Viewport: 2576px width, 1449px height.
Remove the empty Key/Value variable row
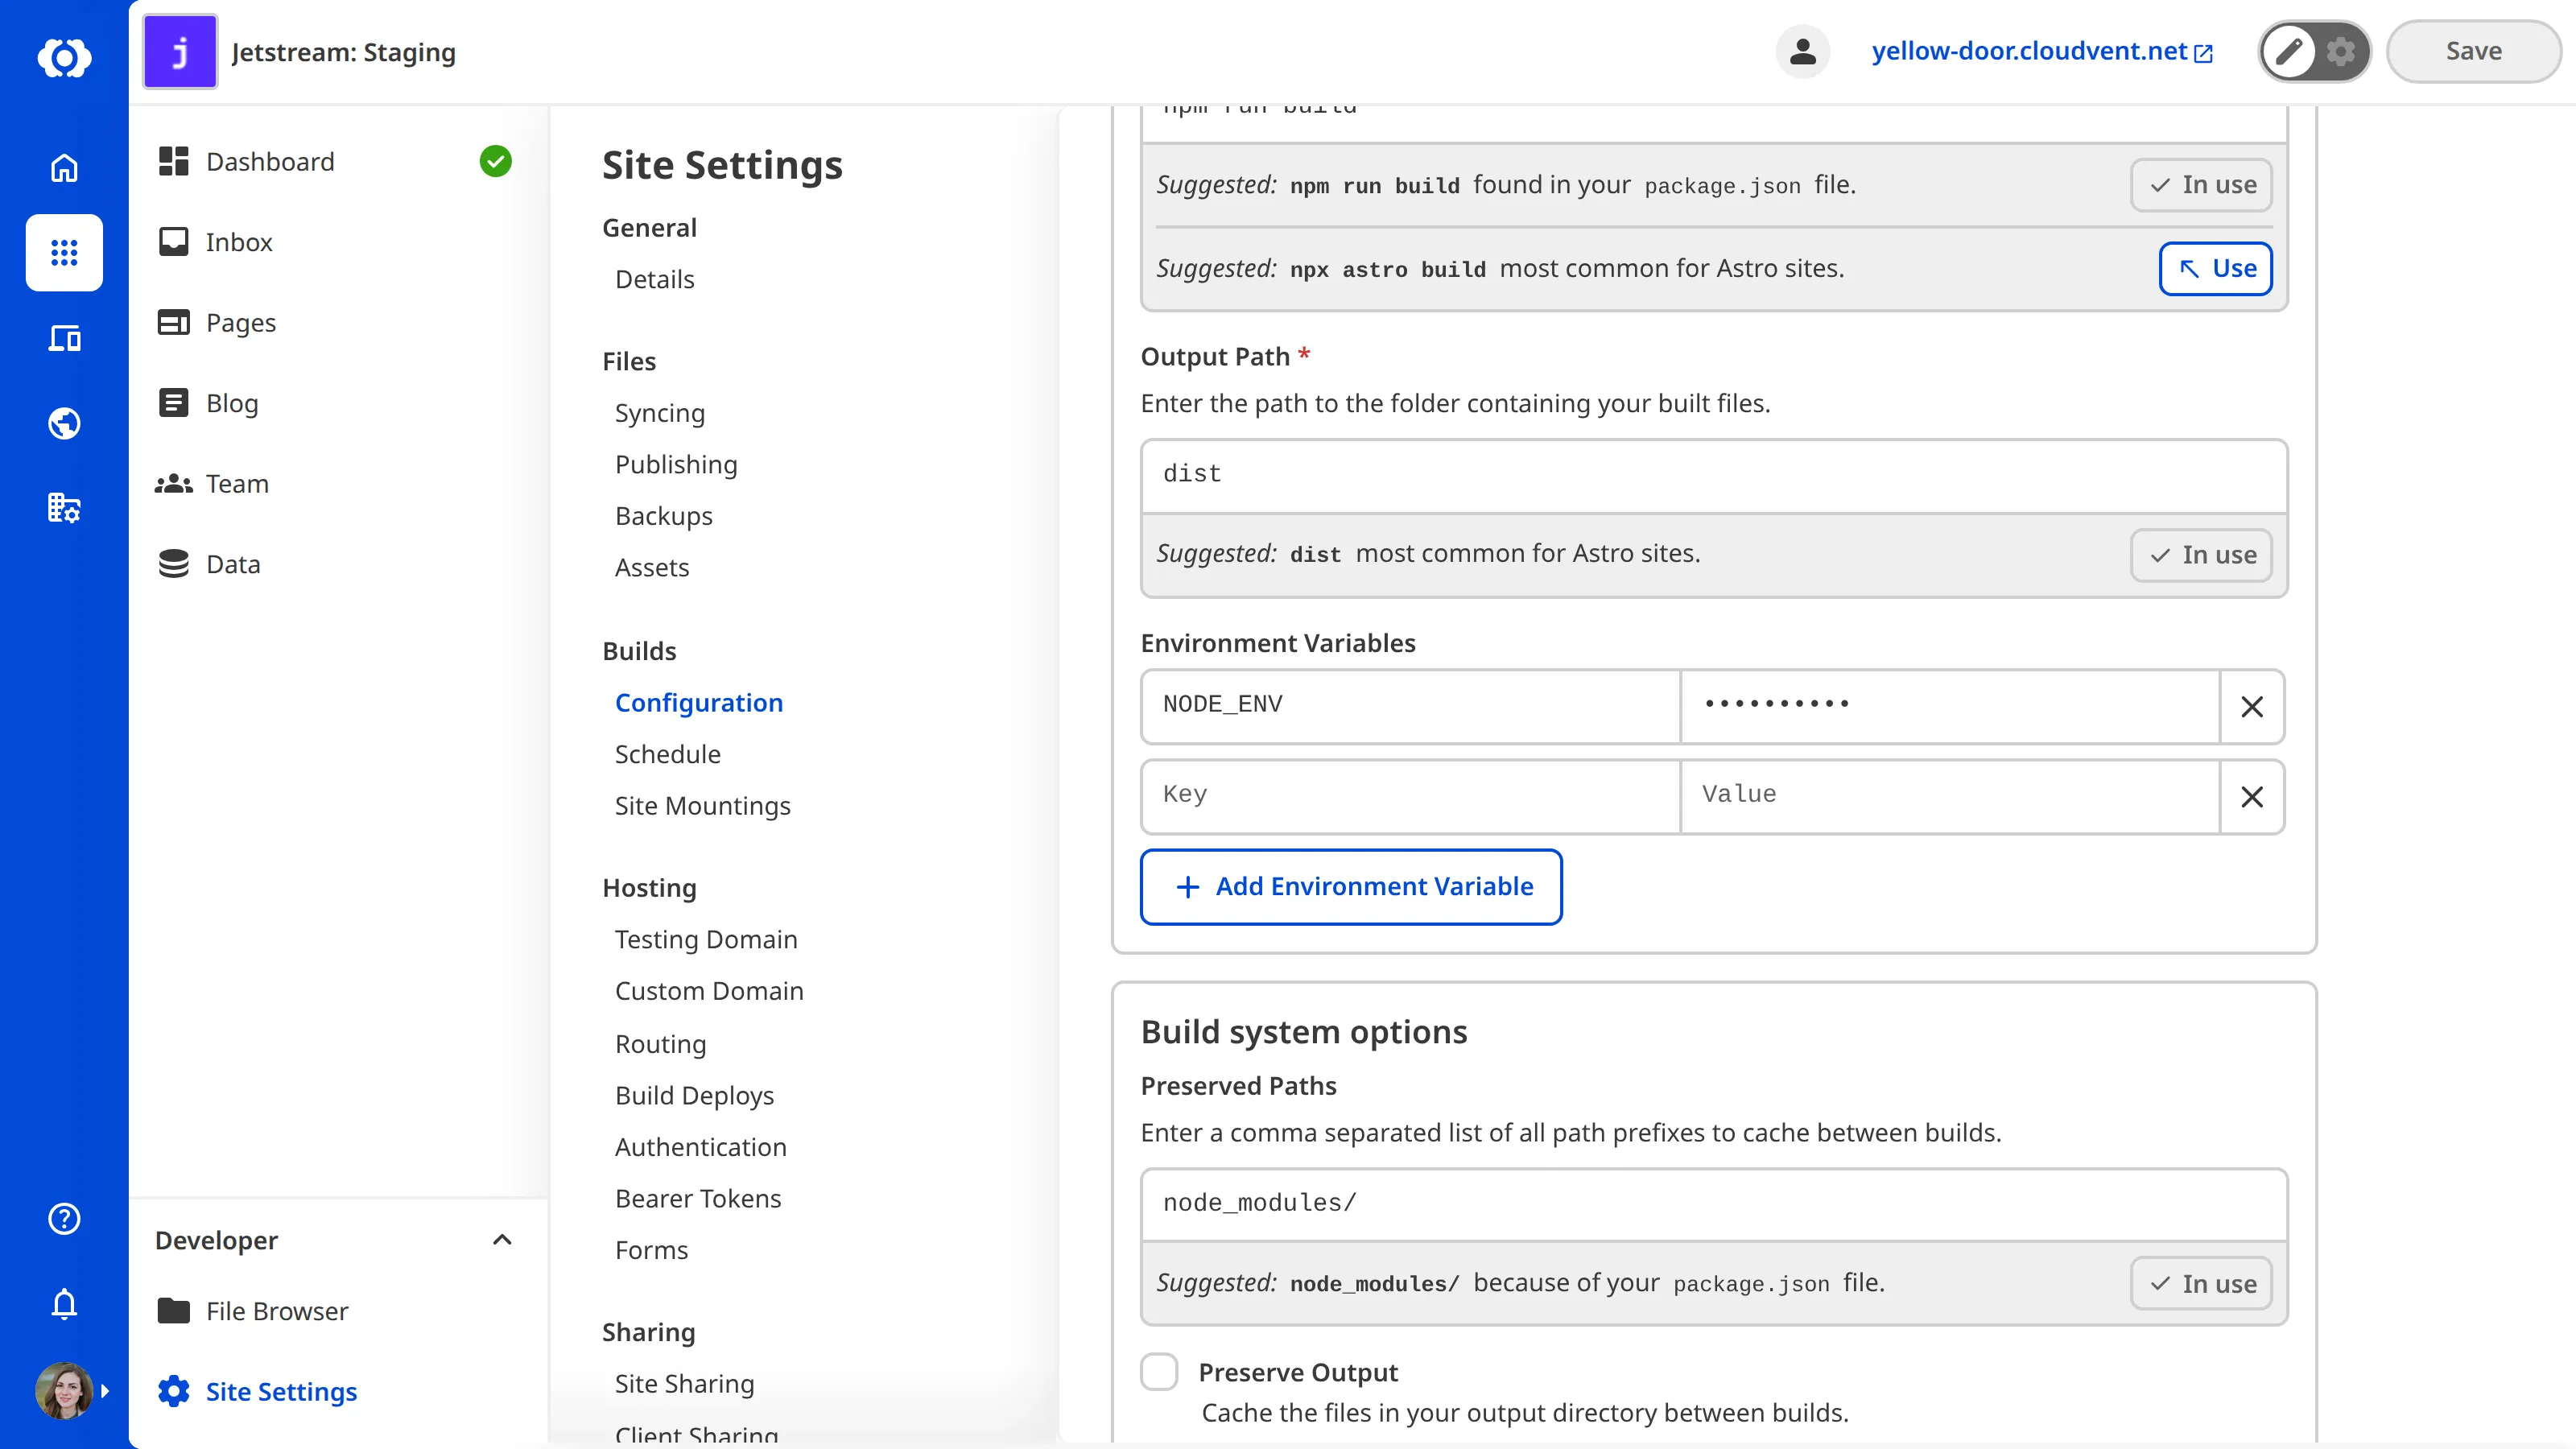(2252, 797)
